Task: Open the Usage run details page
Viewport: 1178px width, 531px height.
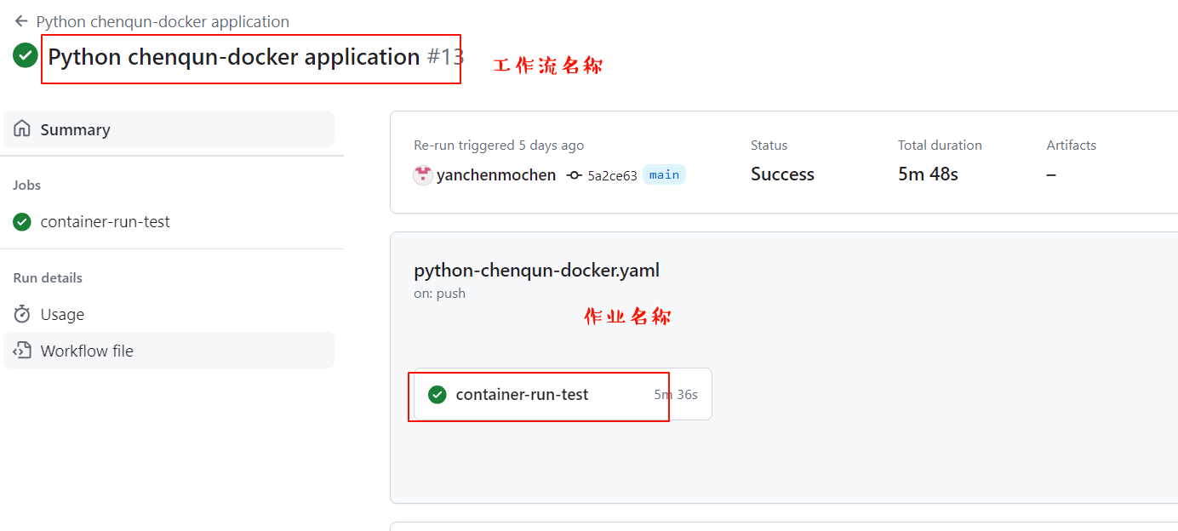Action: pos(62,314)
